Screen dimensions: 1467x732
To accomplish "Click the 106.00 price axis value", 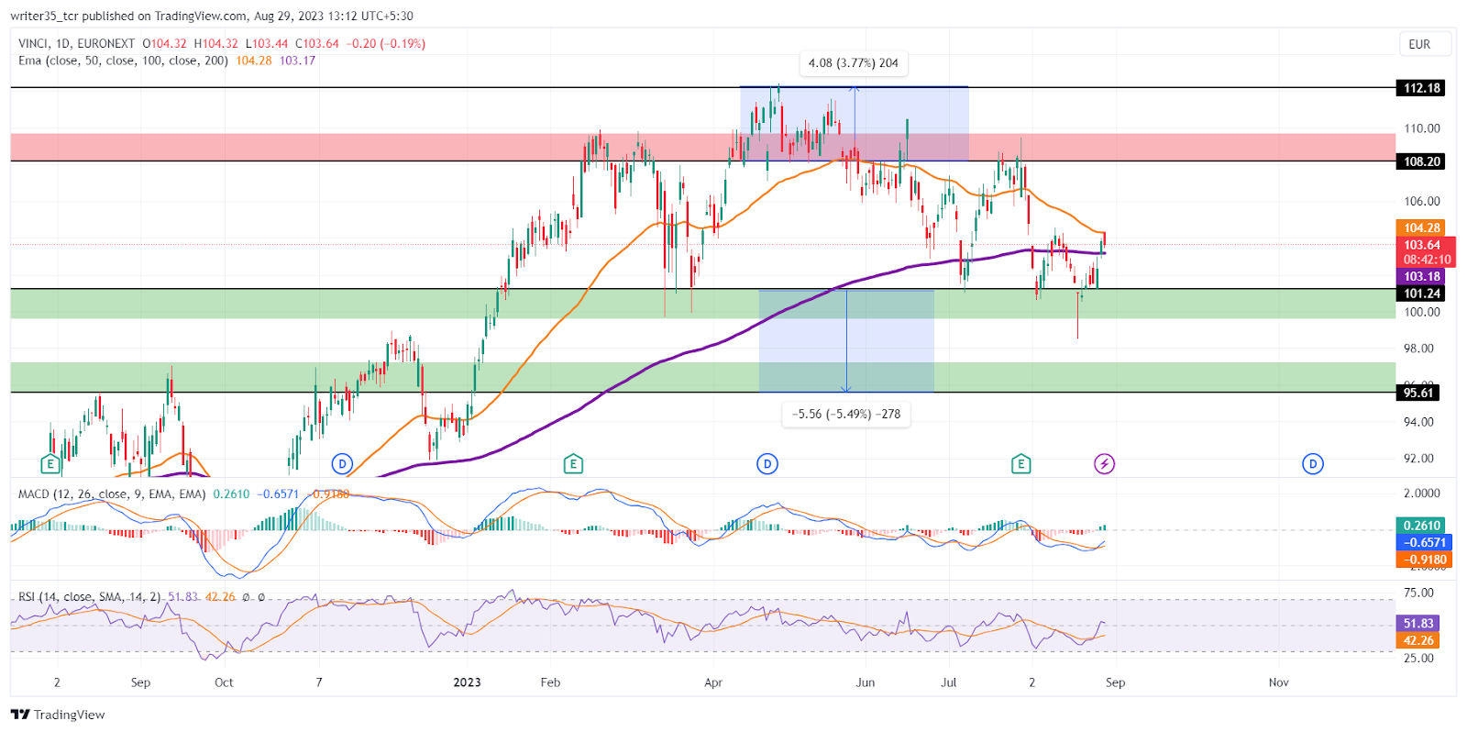I will (x=1422, y=202).
